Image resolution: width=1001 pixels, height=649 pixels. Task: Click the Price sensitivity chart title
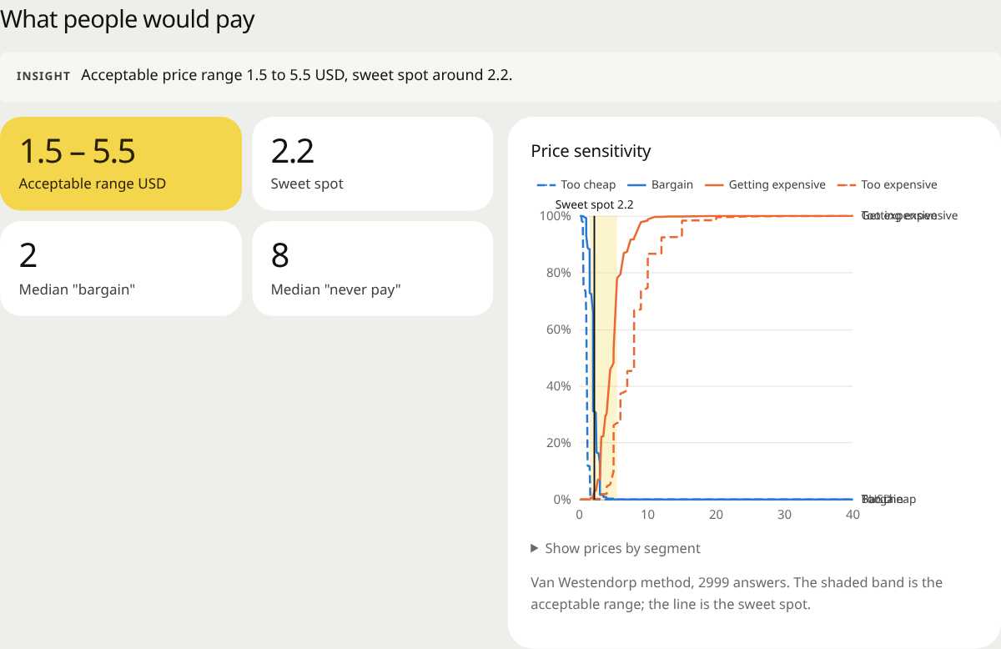591,151
